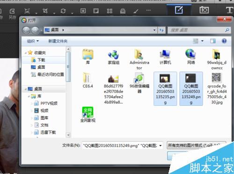Image resolution: width=234 pixels, height=174 pixels.
Task: Click navigation pane scroll down arrow
Action: (68, 135)
